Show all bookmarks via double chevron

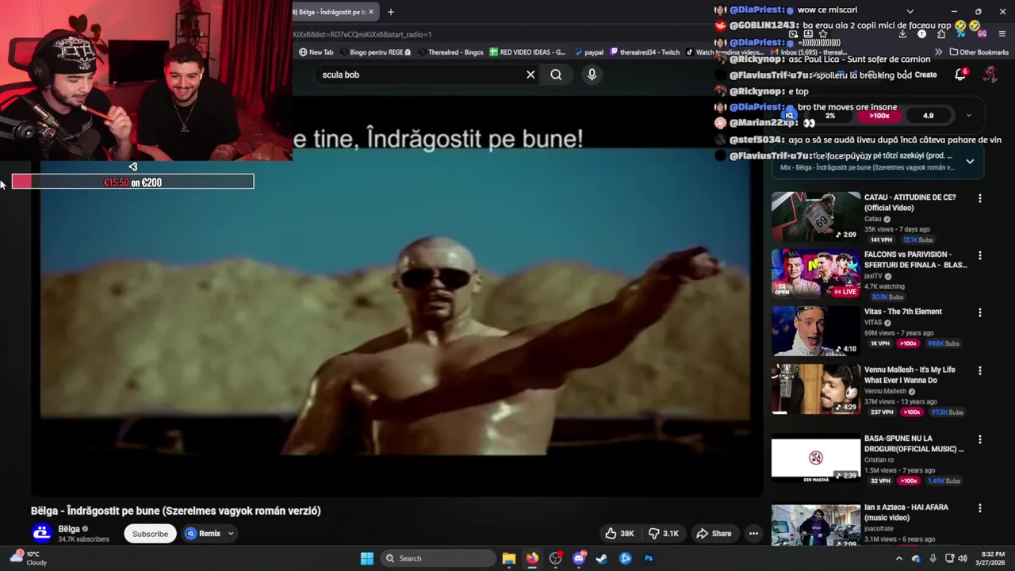(939, 52)
